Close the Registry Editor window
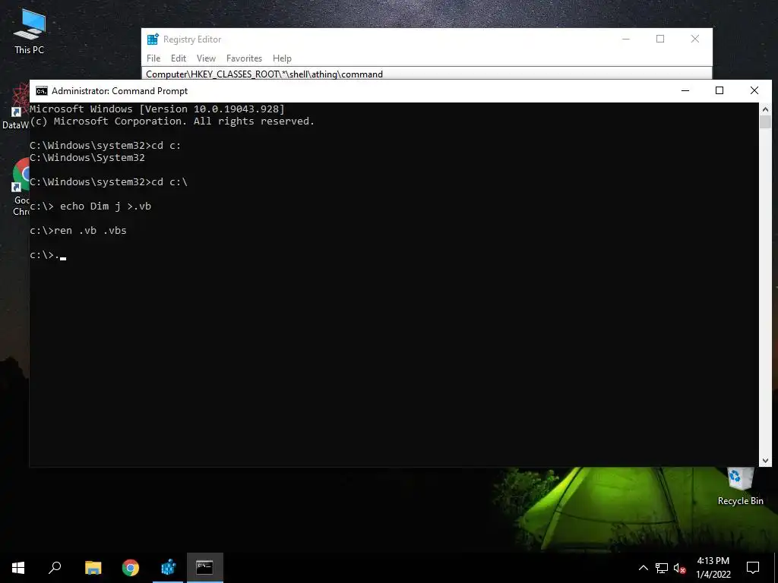Viewport: 778px width, 583px height. point(695,39)
